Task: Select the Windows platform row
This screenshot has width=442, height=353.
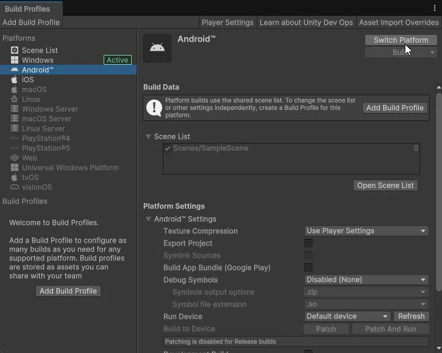Action: 68,60
